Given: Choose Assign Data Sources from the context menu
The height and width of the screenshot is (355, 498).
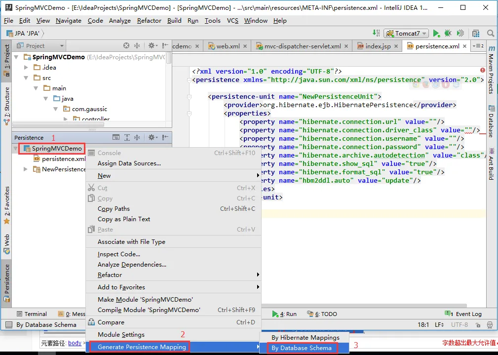Looking at the screenshot, I should point(173,163).
